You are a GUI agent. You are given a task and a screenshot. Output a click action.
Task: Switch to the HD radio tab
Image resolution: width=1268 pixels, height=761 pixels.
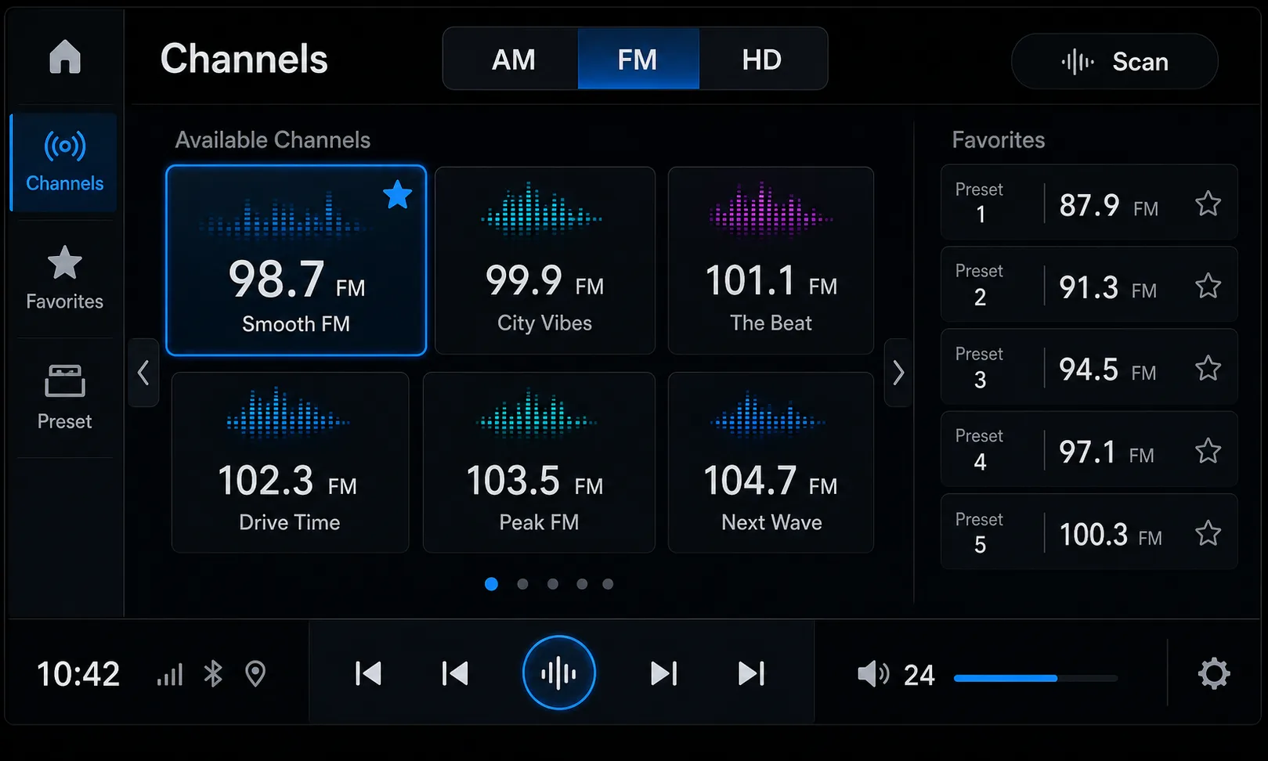(x=762, y=60)
